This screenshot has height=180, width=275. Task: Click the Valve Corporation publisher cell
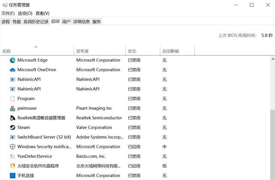pos(94,128)
